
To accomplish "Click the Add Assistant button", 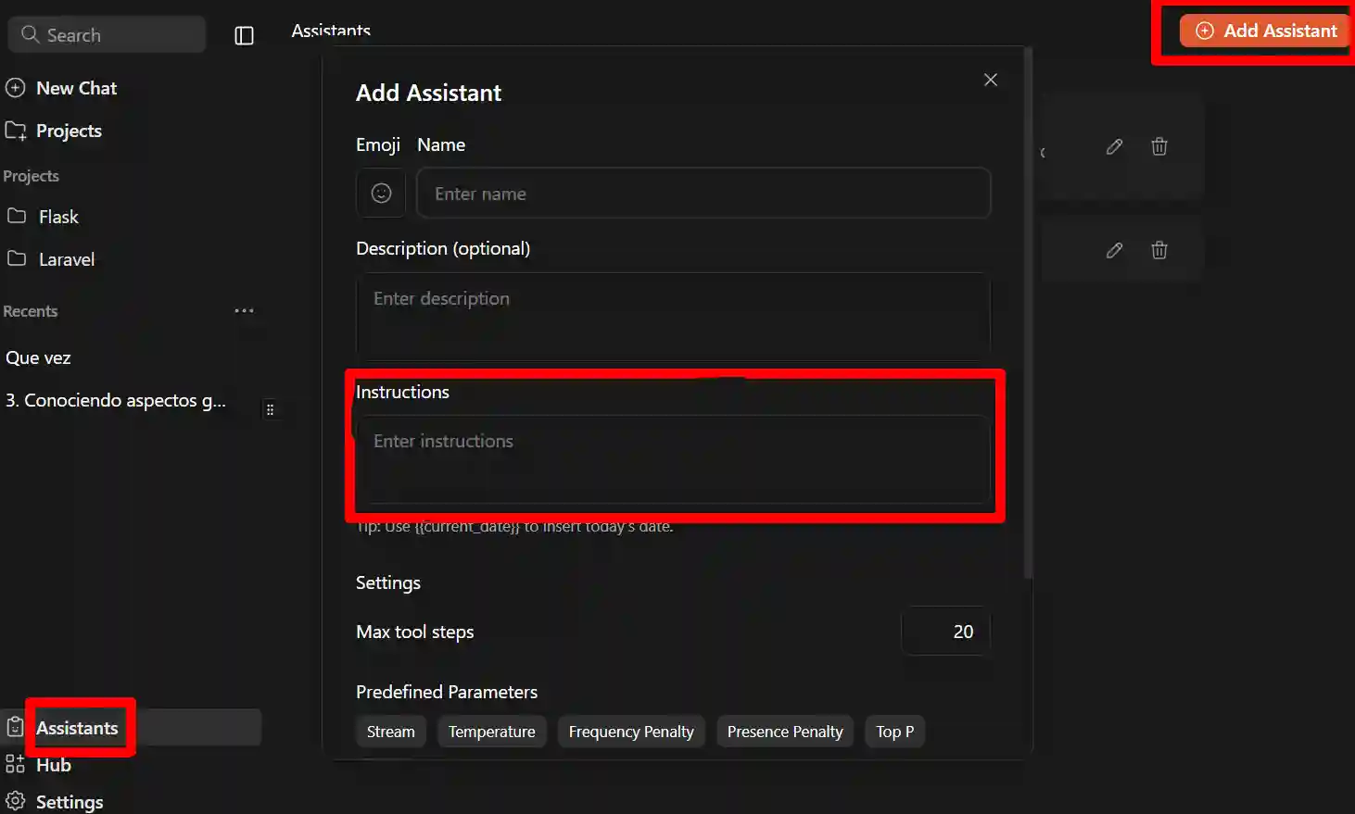I will click(1266, 31).
